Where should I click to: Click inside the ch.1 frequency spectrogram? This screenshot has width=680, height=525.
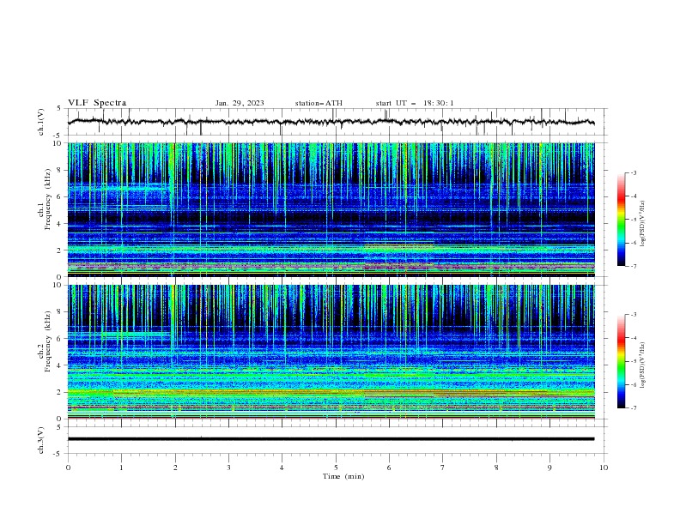331,209
